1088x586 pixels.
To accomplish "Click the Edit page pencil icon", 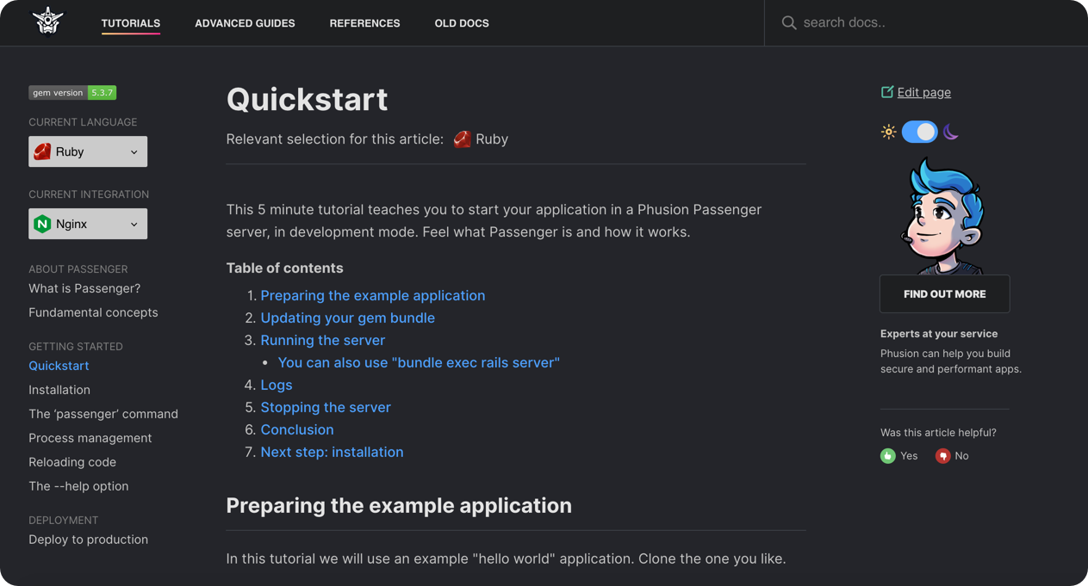I will tap(886, 92).
